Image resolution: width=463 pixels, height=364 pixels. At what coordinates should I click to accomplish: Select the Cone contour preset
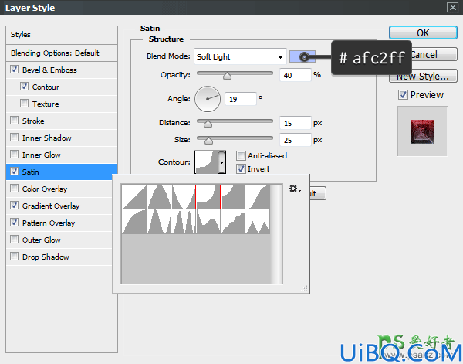[158, 197]
